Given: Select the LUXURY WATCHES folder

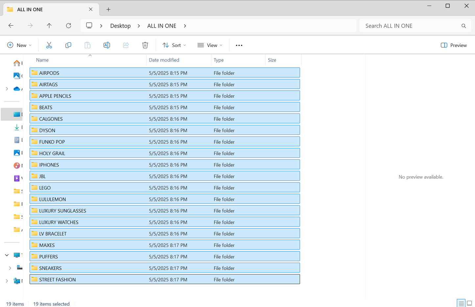Looking at the screenshot, I should (x=165, y=222).
